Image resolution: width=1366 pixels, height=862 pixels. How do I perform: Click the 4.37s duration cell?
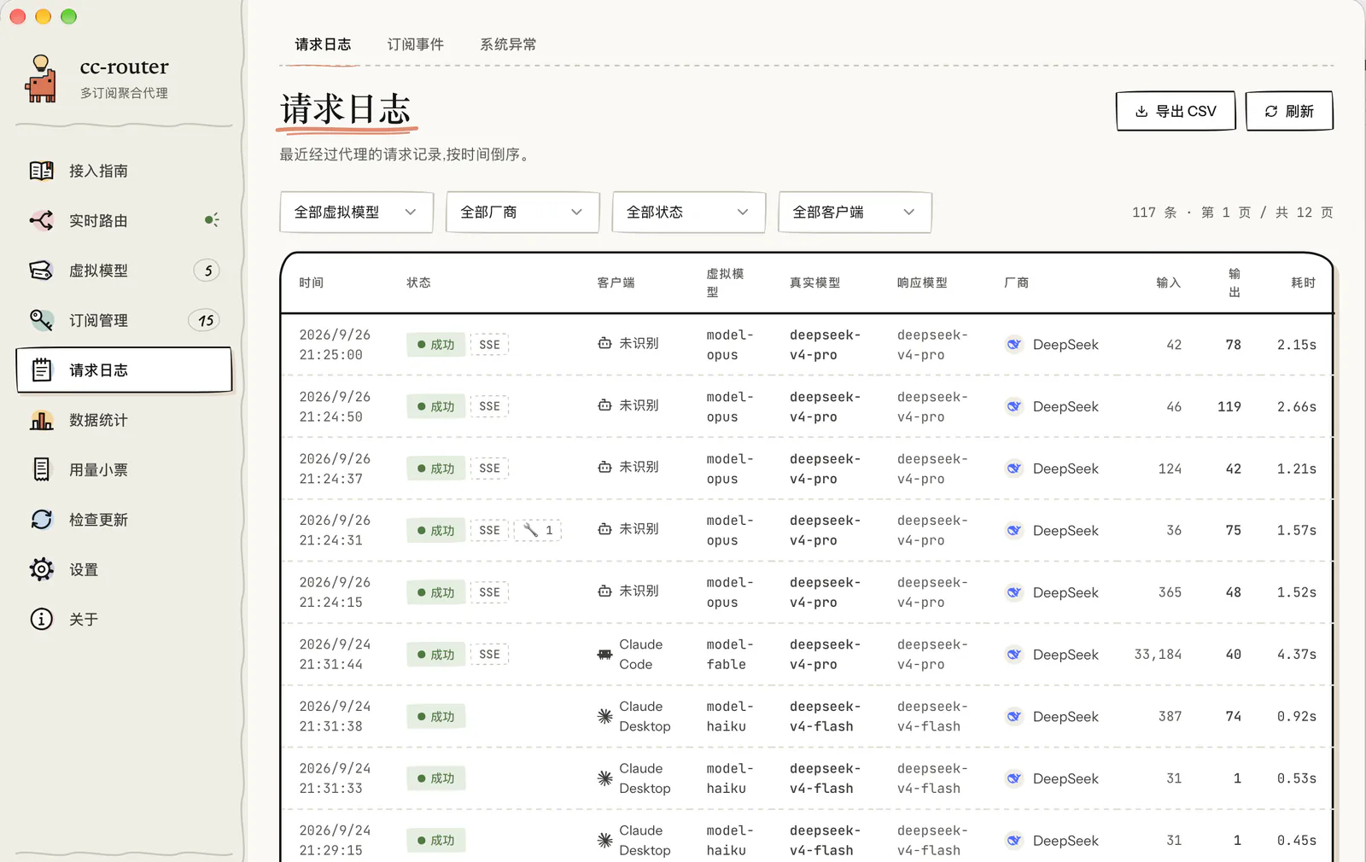pyautogui.click(x=1297, y=655)
